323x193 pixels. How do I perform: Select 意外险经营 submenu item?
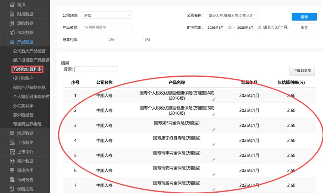click(x=23, y=115)
